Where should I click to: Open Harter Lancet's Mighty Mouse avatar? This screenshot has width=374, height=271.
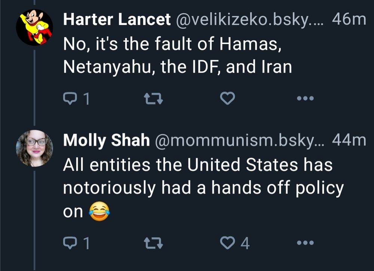pyautogui.click(x=34, y=27)
